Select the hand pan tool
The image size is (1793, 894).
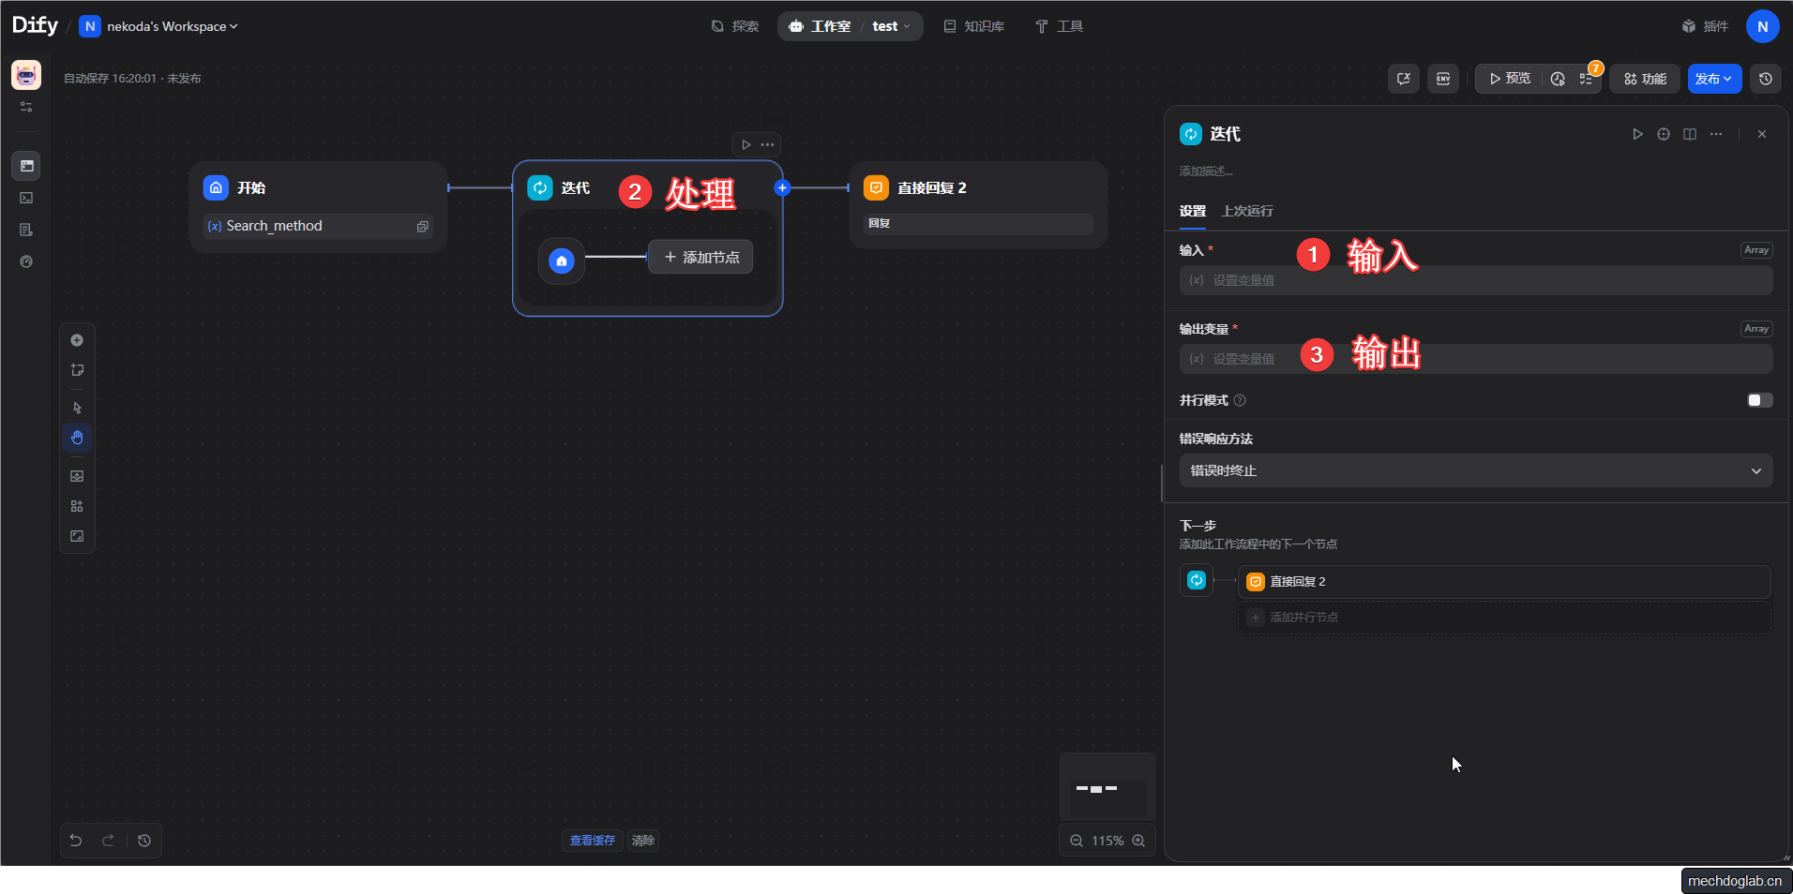click(x=77, y=438)
